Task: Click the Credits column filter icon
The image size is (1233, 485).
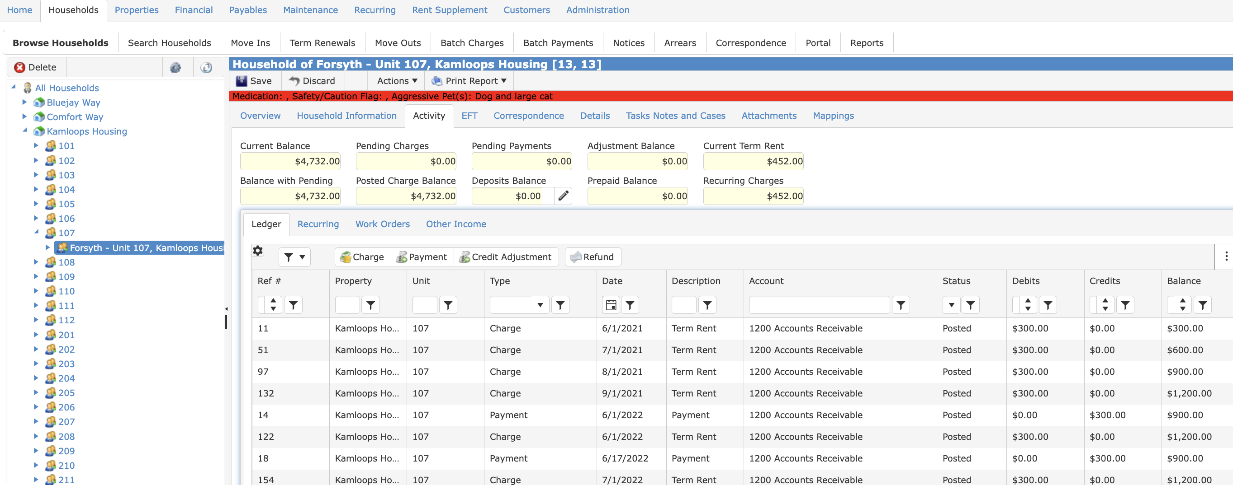Action: pyautogui.click(x=1126, y=305)
